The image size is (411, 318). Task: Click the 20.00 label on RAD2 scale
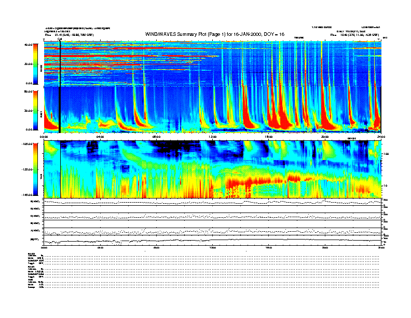[x=28, y=64]
